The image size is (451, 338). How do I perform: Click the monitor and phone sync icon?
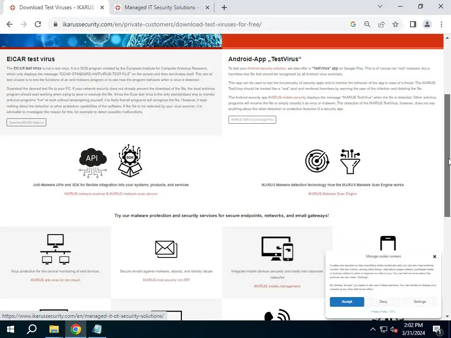click(277, 249)
